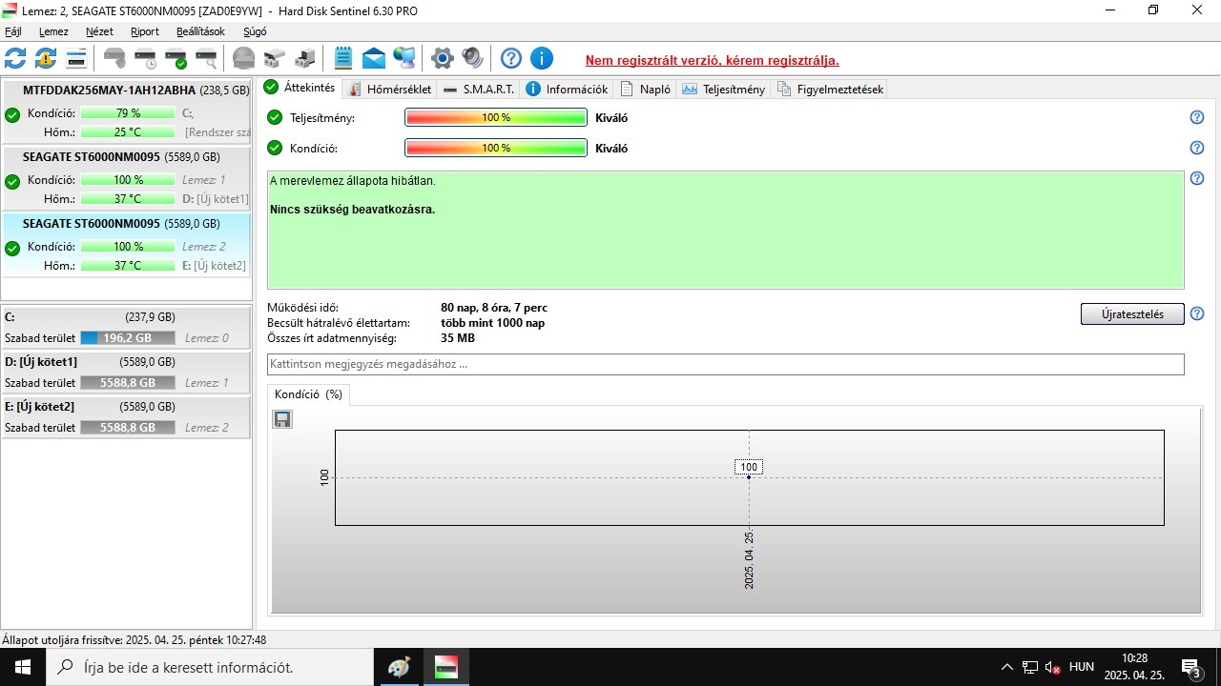Click the comment field to add a note
Screen dimensions: 1221x686
(x=726, y=364)
